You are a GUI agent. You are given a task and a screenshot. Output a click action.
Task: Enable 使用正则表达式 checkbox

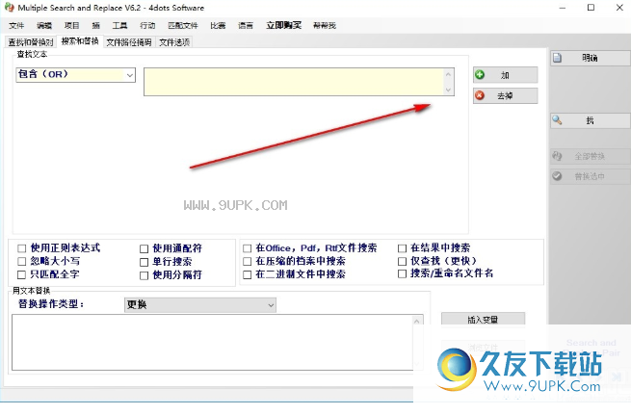pyautogui.click(x=22, y=248)
